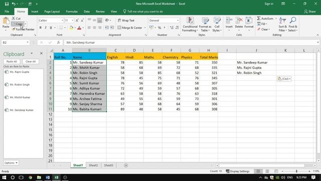This screenshot has width=321, height=181.
Task: Toggle Center horizontal alignment
Action: pyautogui.click(x=94, y=28)
